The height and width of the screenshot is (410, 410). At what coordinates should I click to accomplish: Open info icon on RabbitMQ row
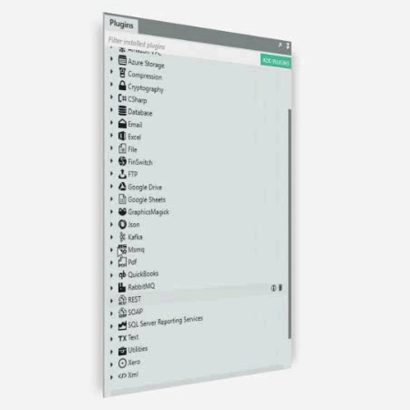[273, 288]
